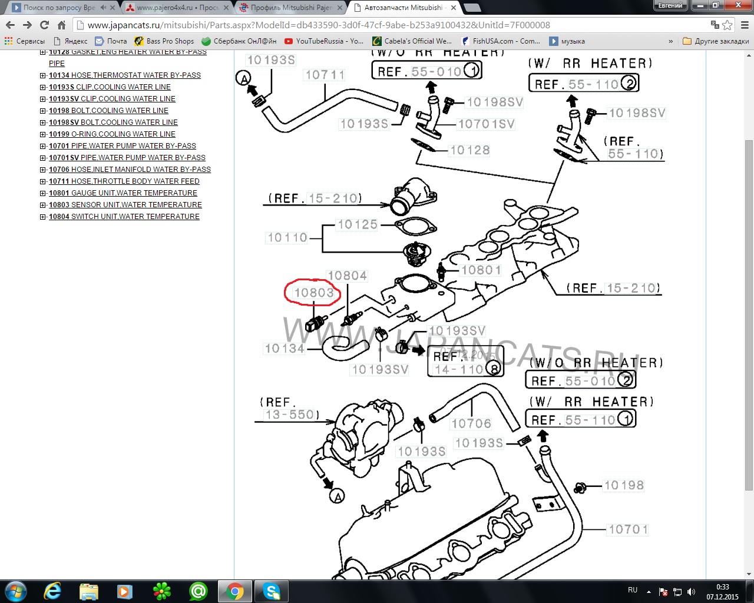Screen dimensions: 754x603
Task: Show hidden bookmarks with the chevron
Action: 670,41
